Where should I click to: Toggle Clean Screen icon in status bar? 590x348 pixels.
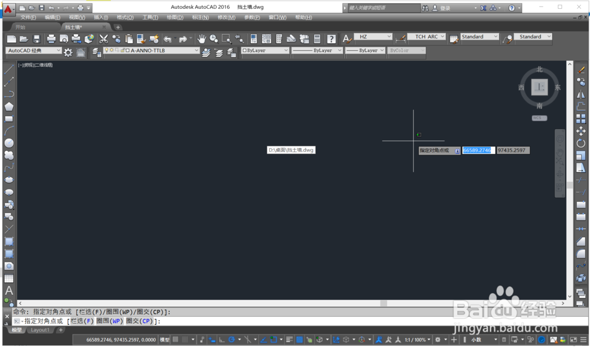tap(573, 339)
